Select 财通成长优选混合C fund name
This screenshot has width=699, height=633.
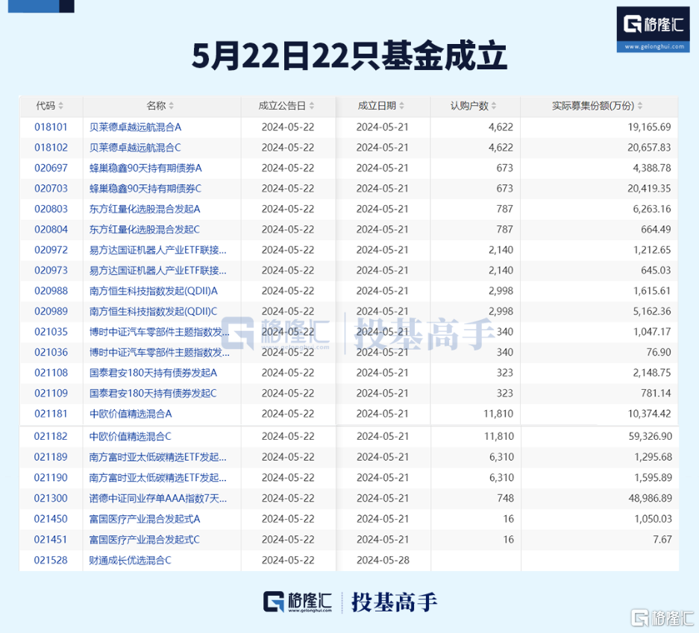tap(130, 560)
